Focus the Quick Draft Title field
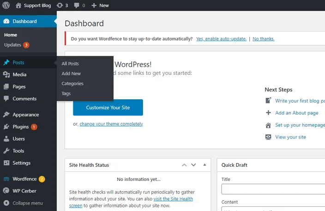The image size is (325, 211). pyautogui.click(x=273, y=189)
